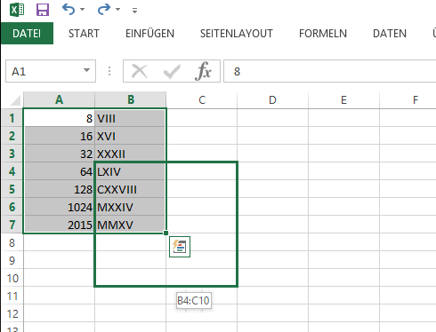
Task: Select row 11 header
Action: pyautogui.click(x=12, y=296)
